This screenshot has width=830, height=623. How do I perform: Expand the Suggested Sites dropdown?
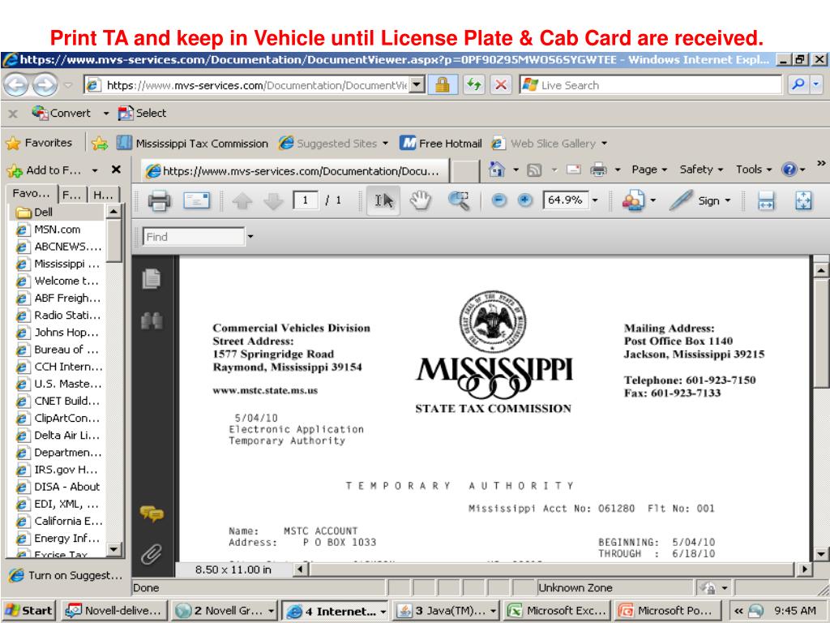(385, 144)
